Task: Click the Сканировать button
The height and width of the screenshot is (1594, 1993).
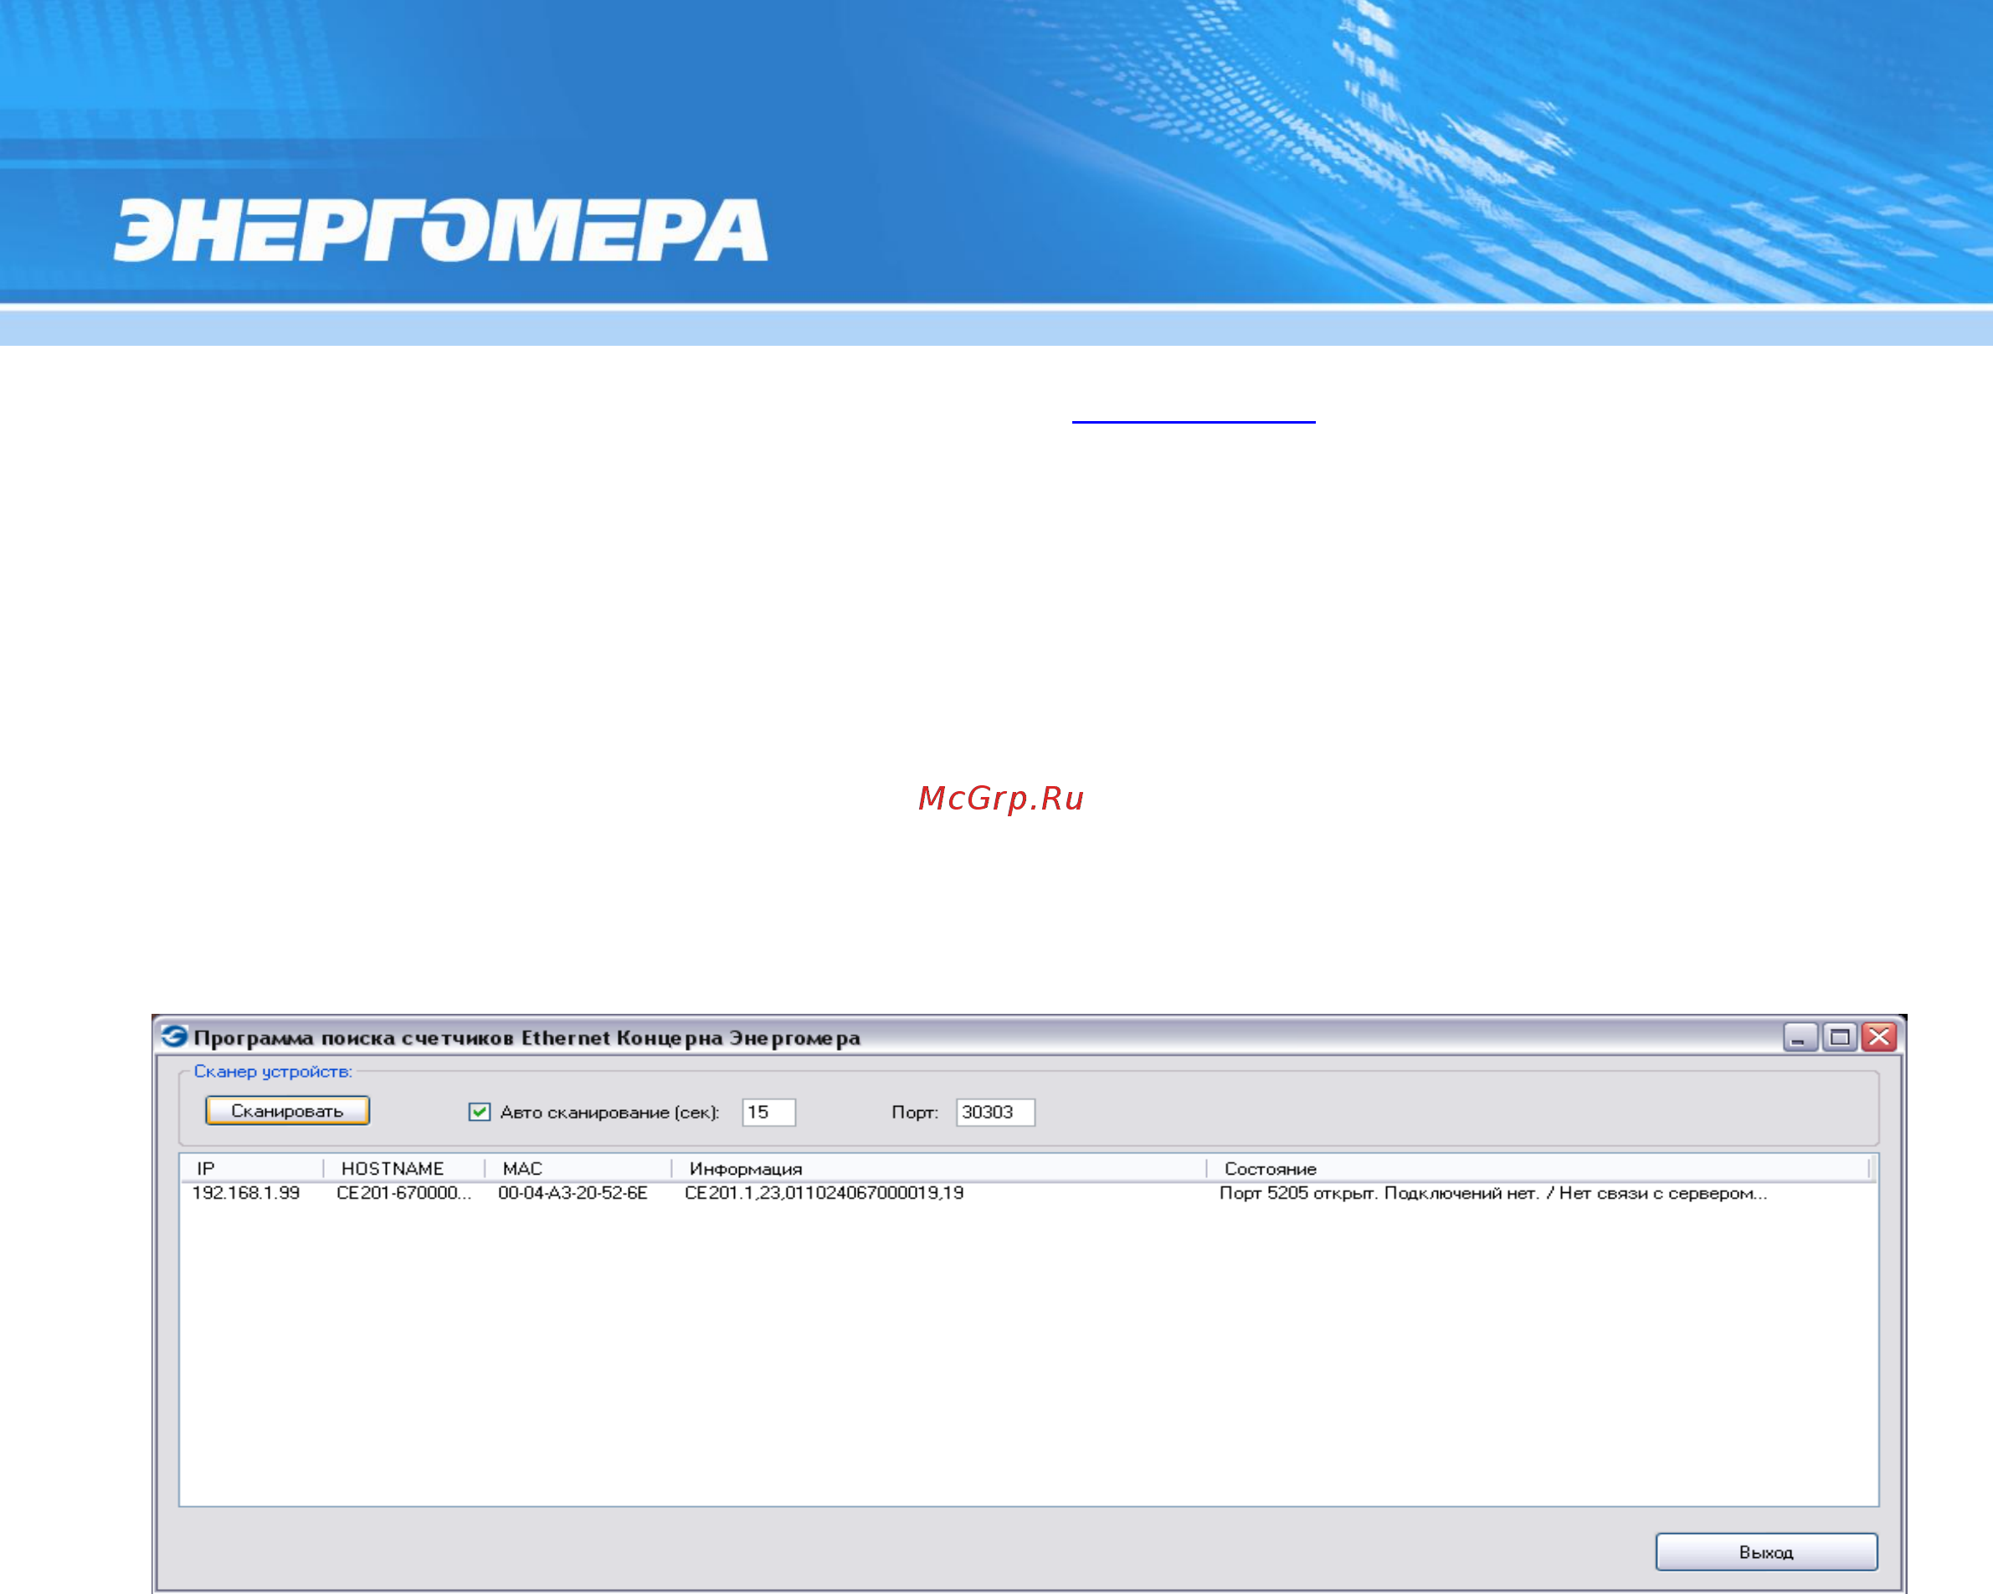Action: coord(286,1110)
